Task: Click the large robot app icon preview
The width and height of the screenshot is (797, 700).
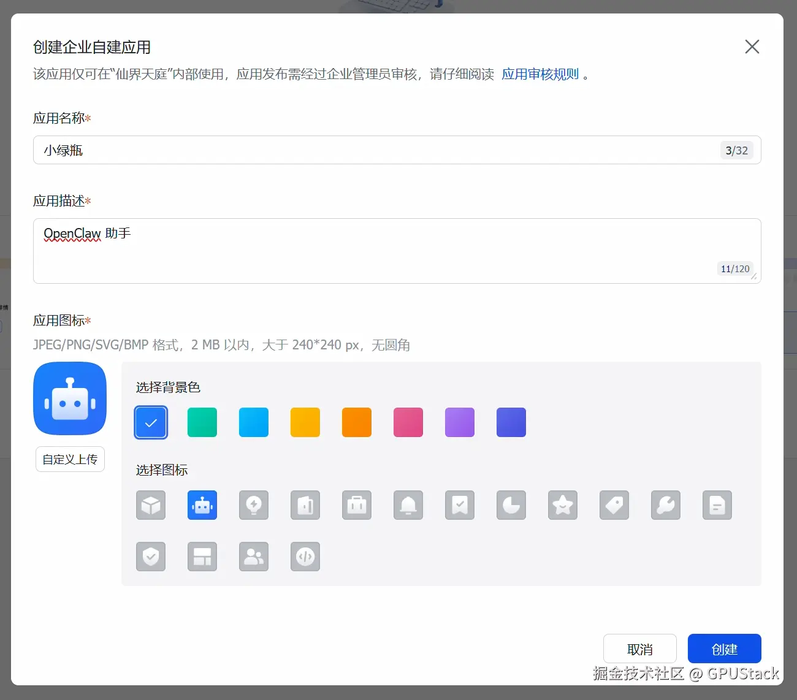Action: pos(70,398)
